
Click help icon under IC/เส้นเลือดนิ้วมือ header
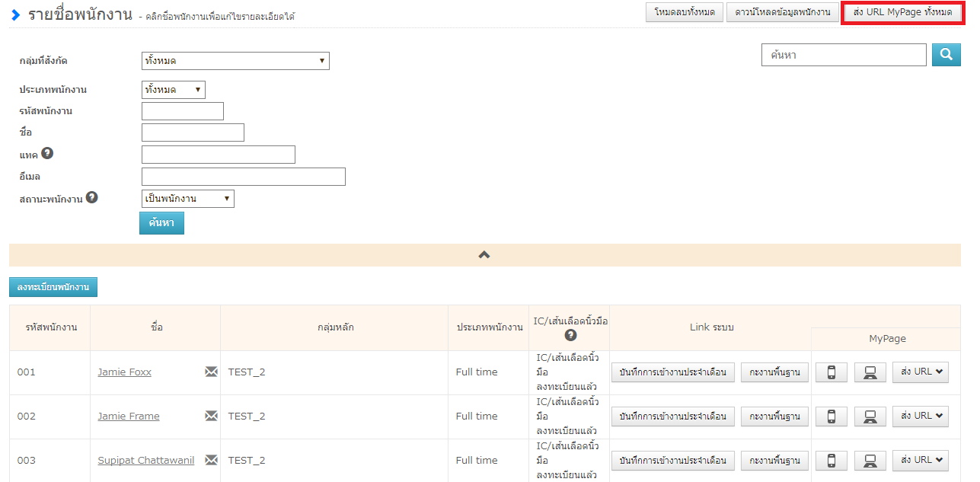click(x=570, y=335)
